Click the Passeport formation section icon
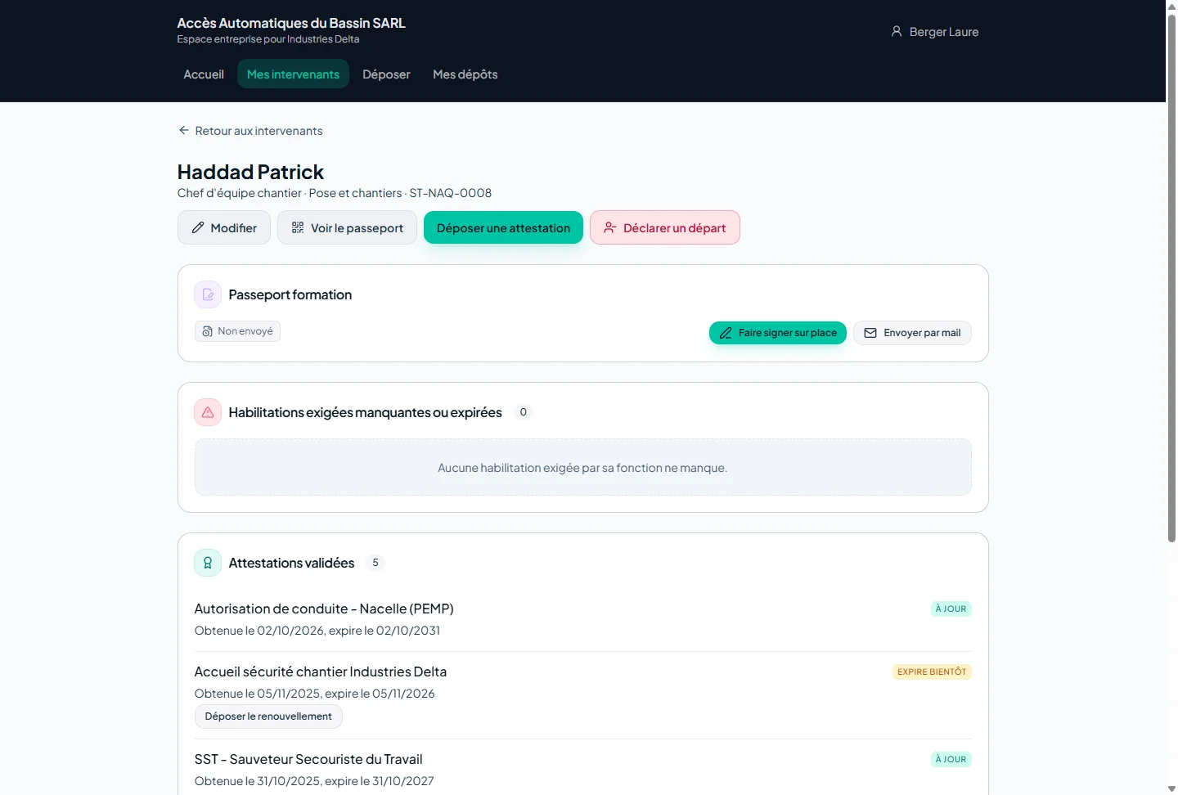 click(208, 294)
